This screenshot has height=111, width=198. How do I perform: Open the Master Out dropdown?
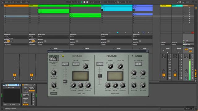point(188,46)
